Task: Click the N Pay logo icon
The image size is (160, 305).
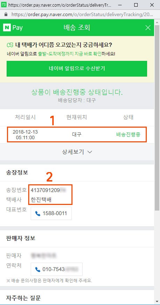Action: point(7,28)
